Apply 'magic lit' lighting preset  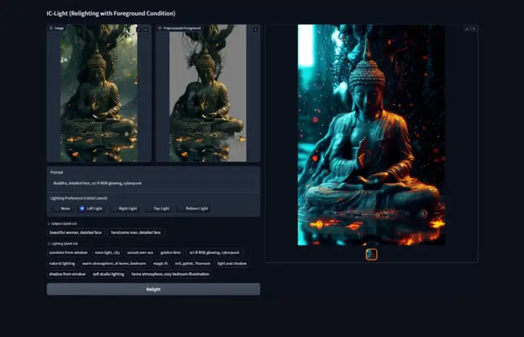(160, 264)
